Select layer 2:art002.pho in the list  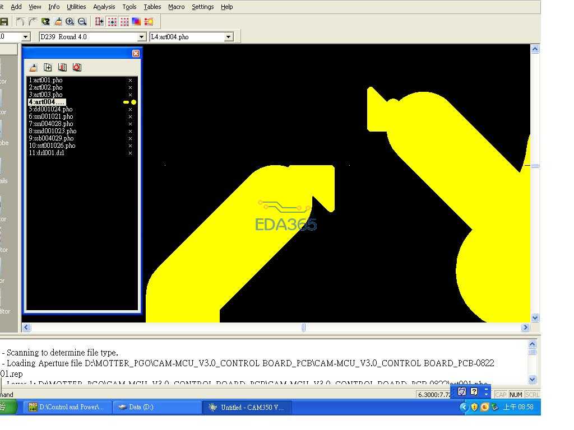click(46, 87)
